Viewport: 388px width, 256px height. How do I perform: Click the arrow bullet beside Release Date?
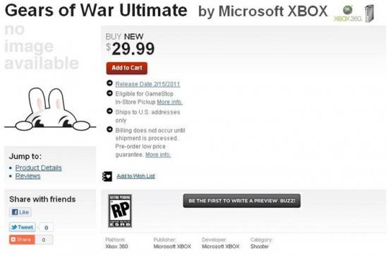coord(109,83)
